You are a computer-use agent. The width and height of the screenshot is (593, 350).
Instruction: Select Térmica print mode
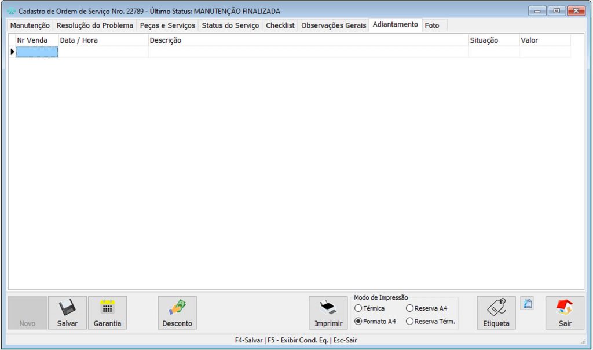pyautogui.click(x=358, y=308)
